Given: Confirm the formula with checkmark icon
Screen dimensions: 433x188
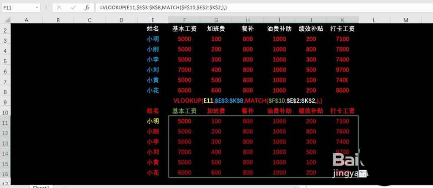Looking at the screenshot, I should pyautogui.click(x=73, y=8).
